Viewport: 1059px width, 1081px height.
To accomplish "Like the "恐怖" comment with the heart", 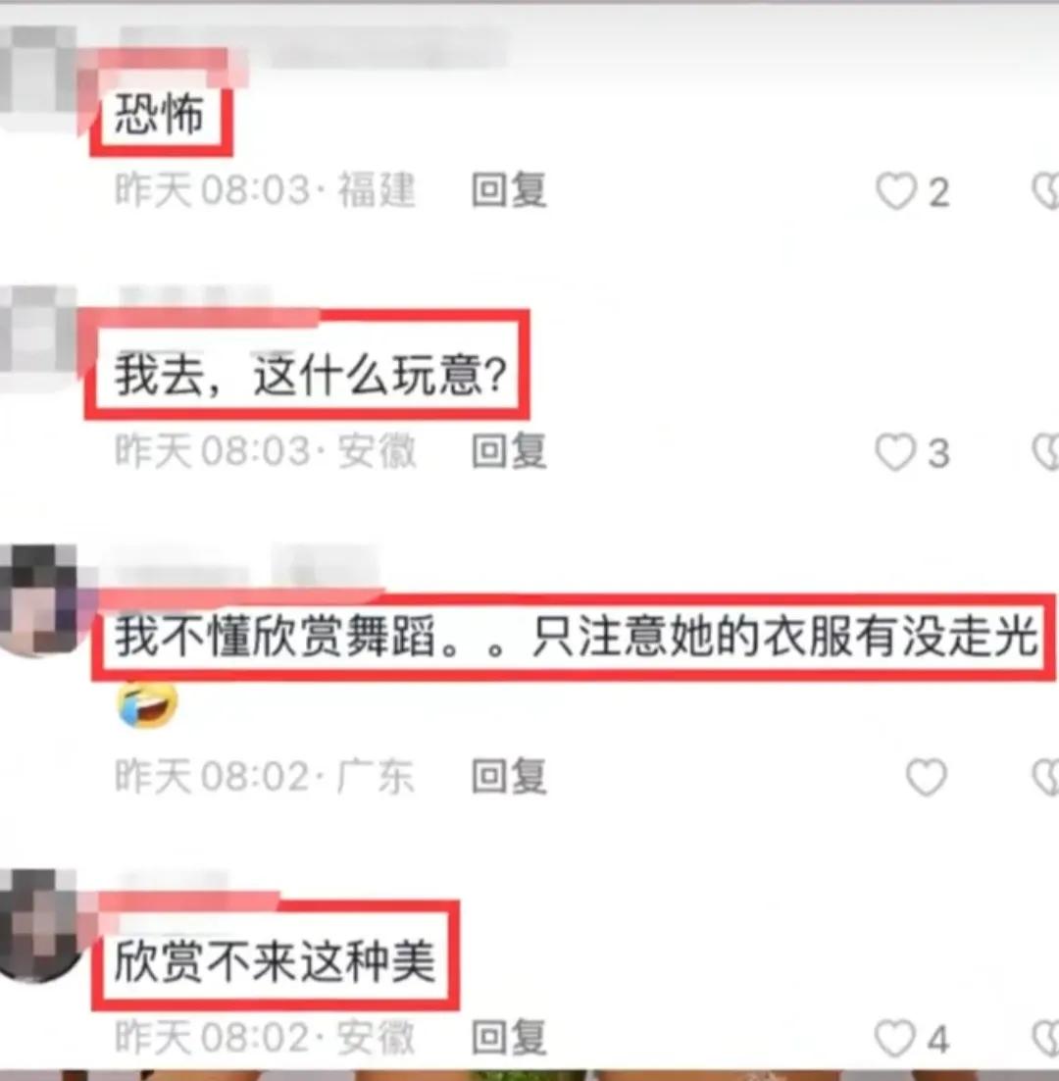I will pos(895,191).
